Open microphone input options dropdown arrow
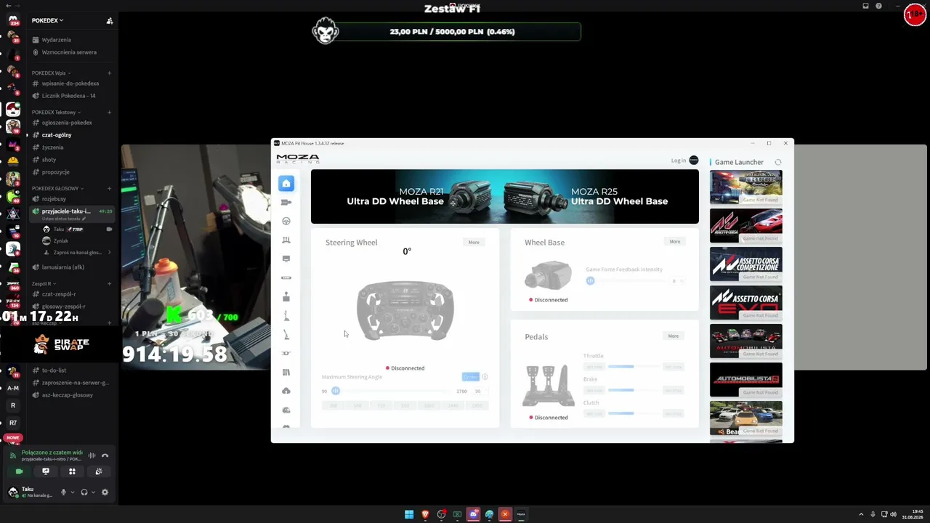930x523 pixels. tap(72, 492)
